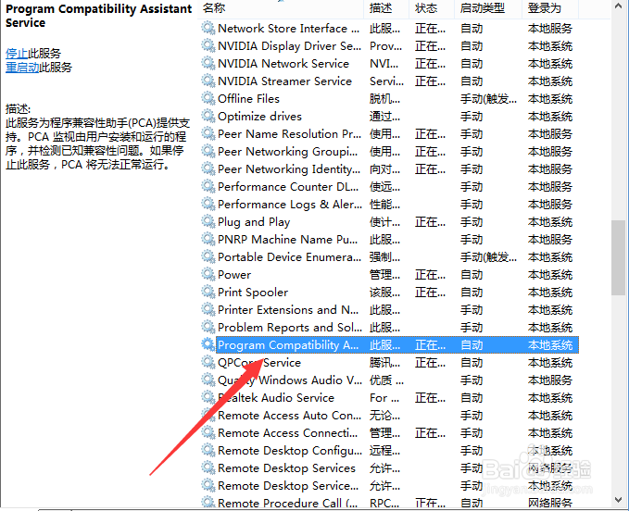This screenshot has width=629, height=511.
Task: Select PNRP Machine Name Publication name
Action: click(287, 239)
